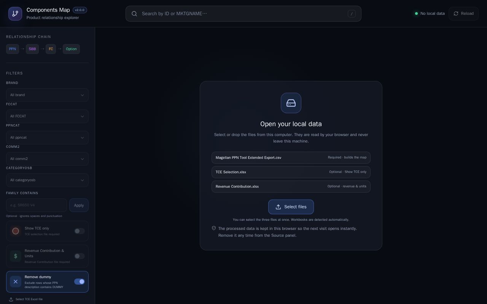
Task: Click the Open your local data heading
Action: (x=291, y=124)
